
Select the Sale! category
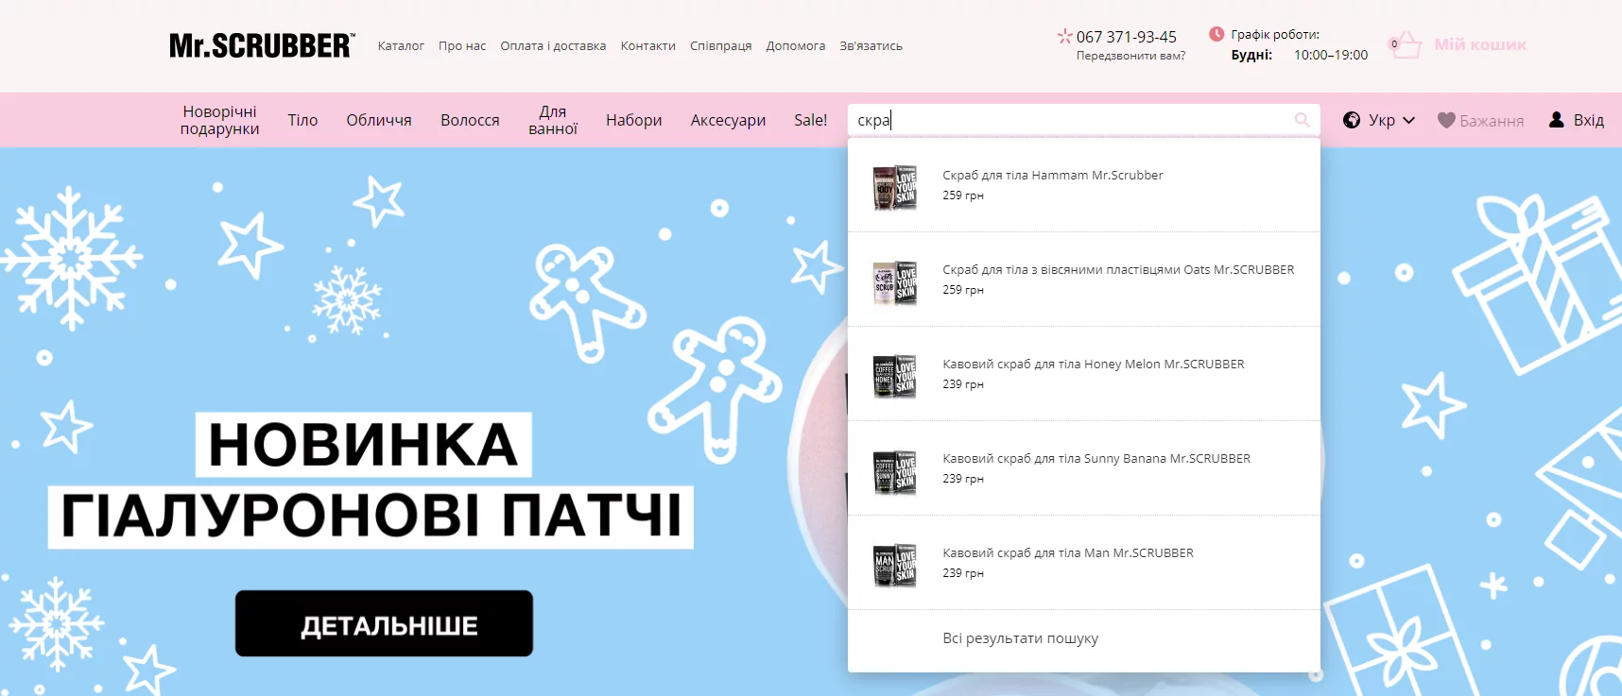tap(810, 120)
